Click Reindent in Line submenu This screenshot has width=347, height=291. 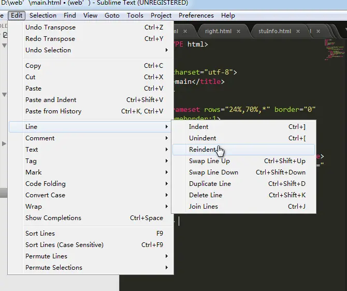[243, 150]
